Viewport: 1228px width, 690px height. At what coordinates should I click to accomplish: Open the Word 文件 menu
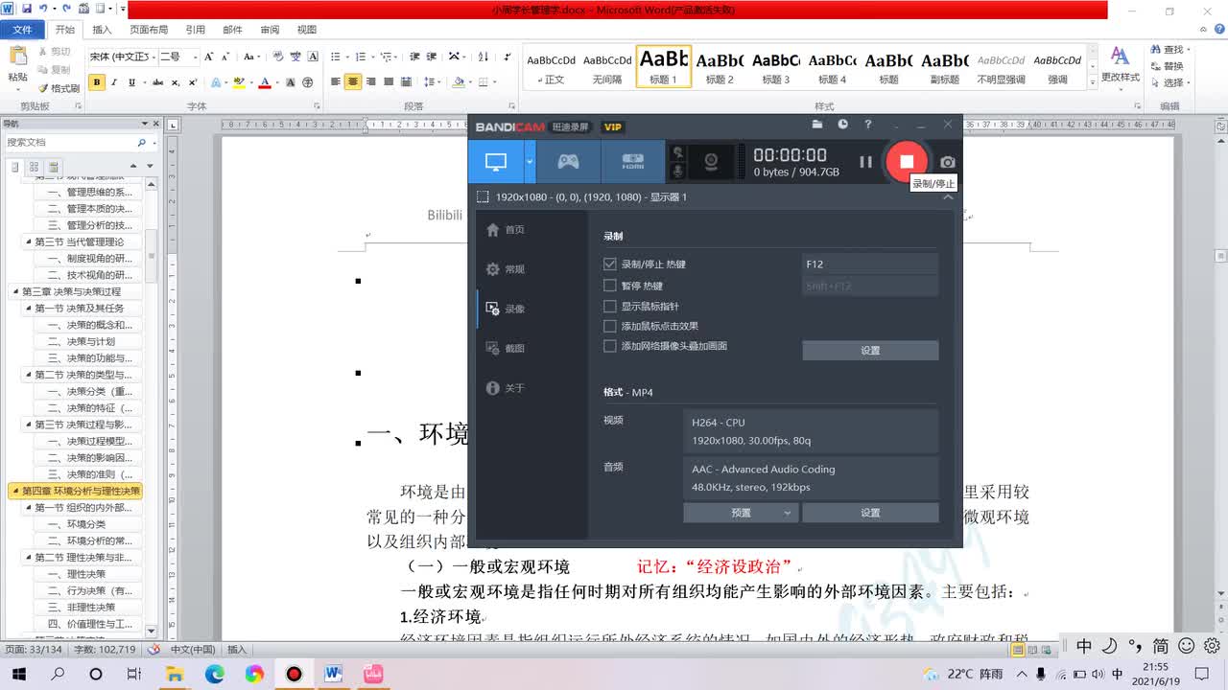tap(22, 30)
